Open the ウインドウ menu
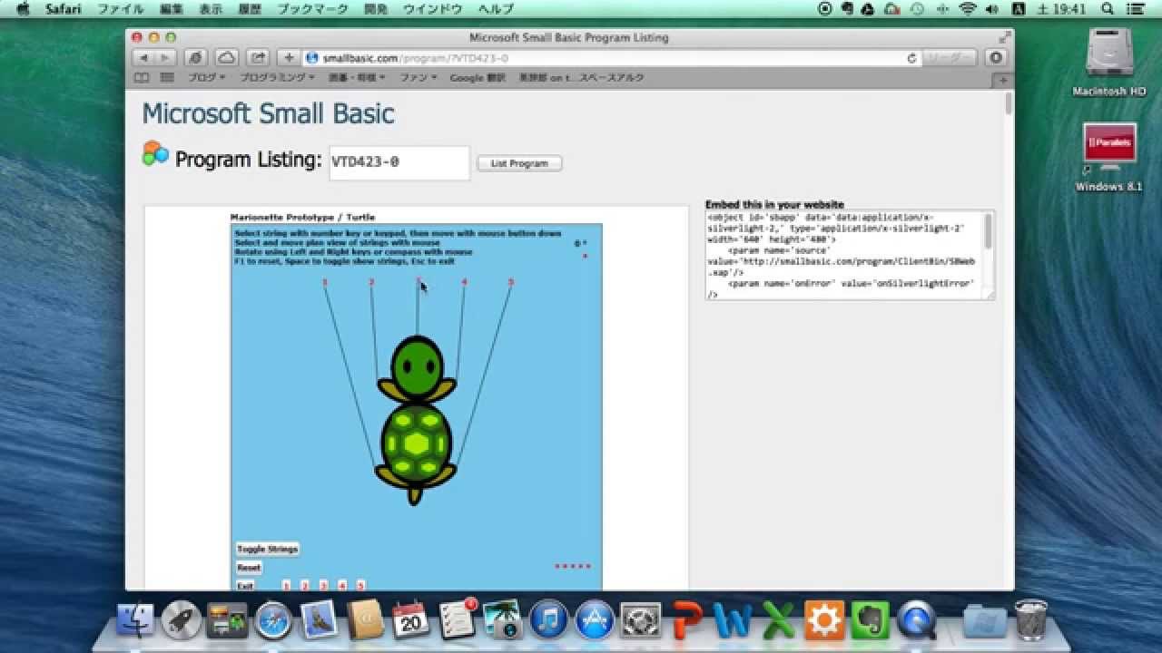The height and width of the screenshot is (653, 1162). click(x=433, y=9)
